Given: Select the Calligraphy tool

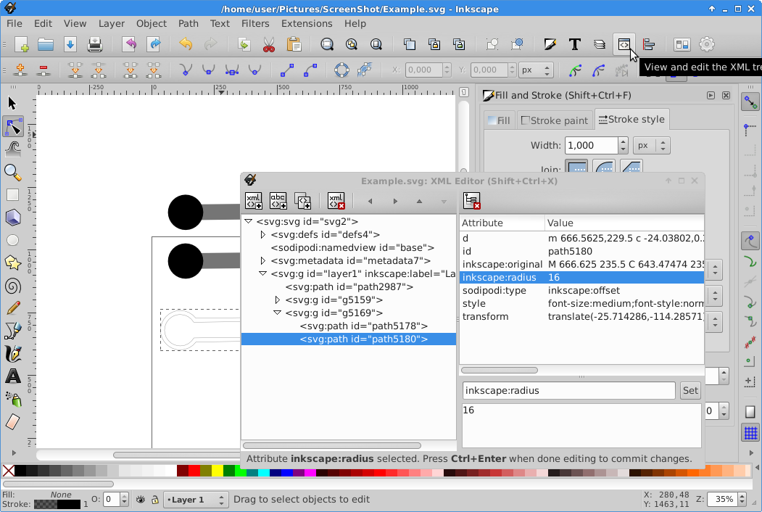Looking at the screenshot, I should pos(12,353).
